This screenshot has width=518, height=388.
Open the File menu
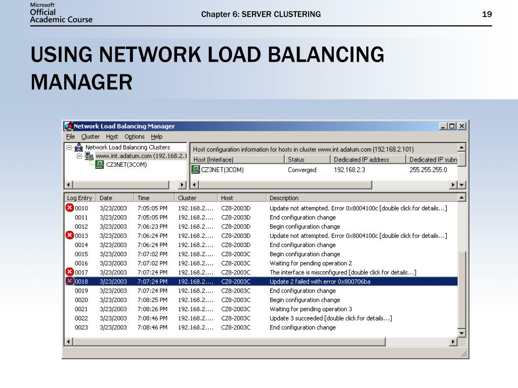click(x=70, y=136)
